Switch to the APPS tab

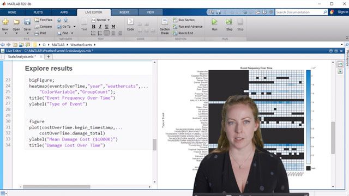point(64,12)
